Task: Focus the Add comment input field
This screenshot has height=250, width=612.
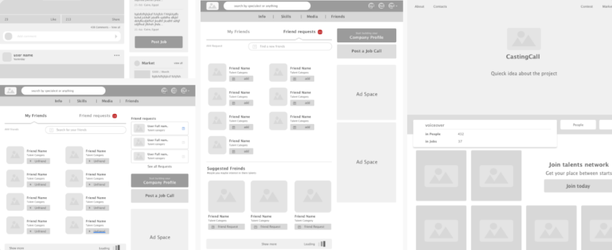Action: [62, 36]
